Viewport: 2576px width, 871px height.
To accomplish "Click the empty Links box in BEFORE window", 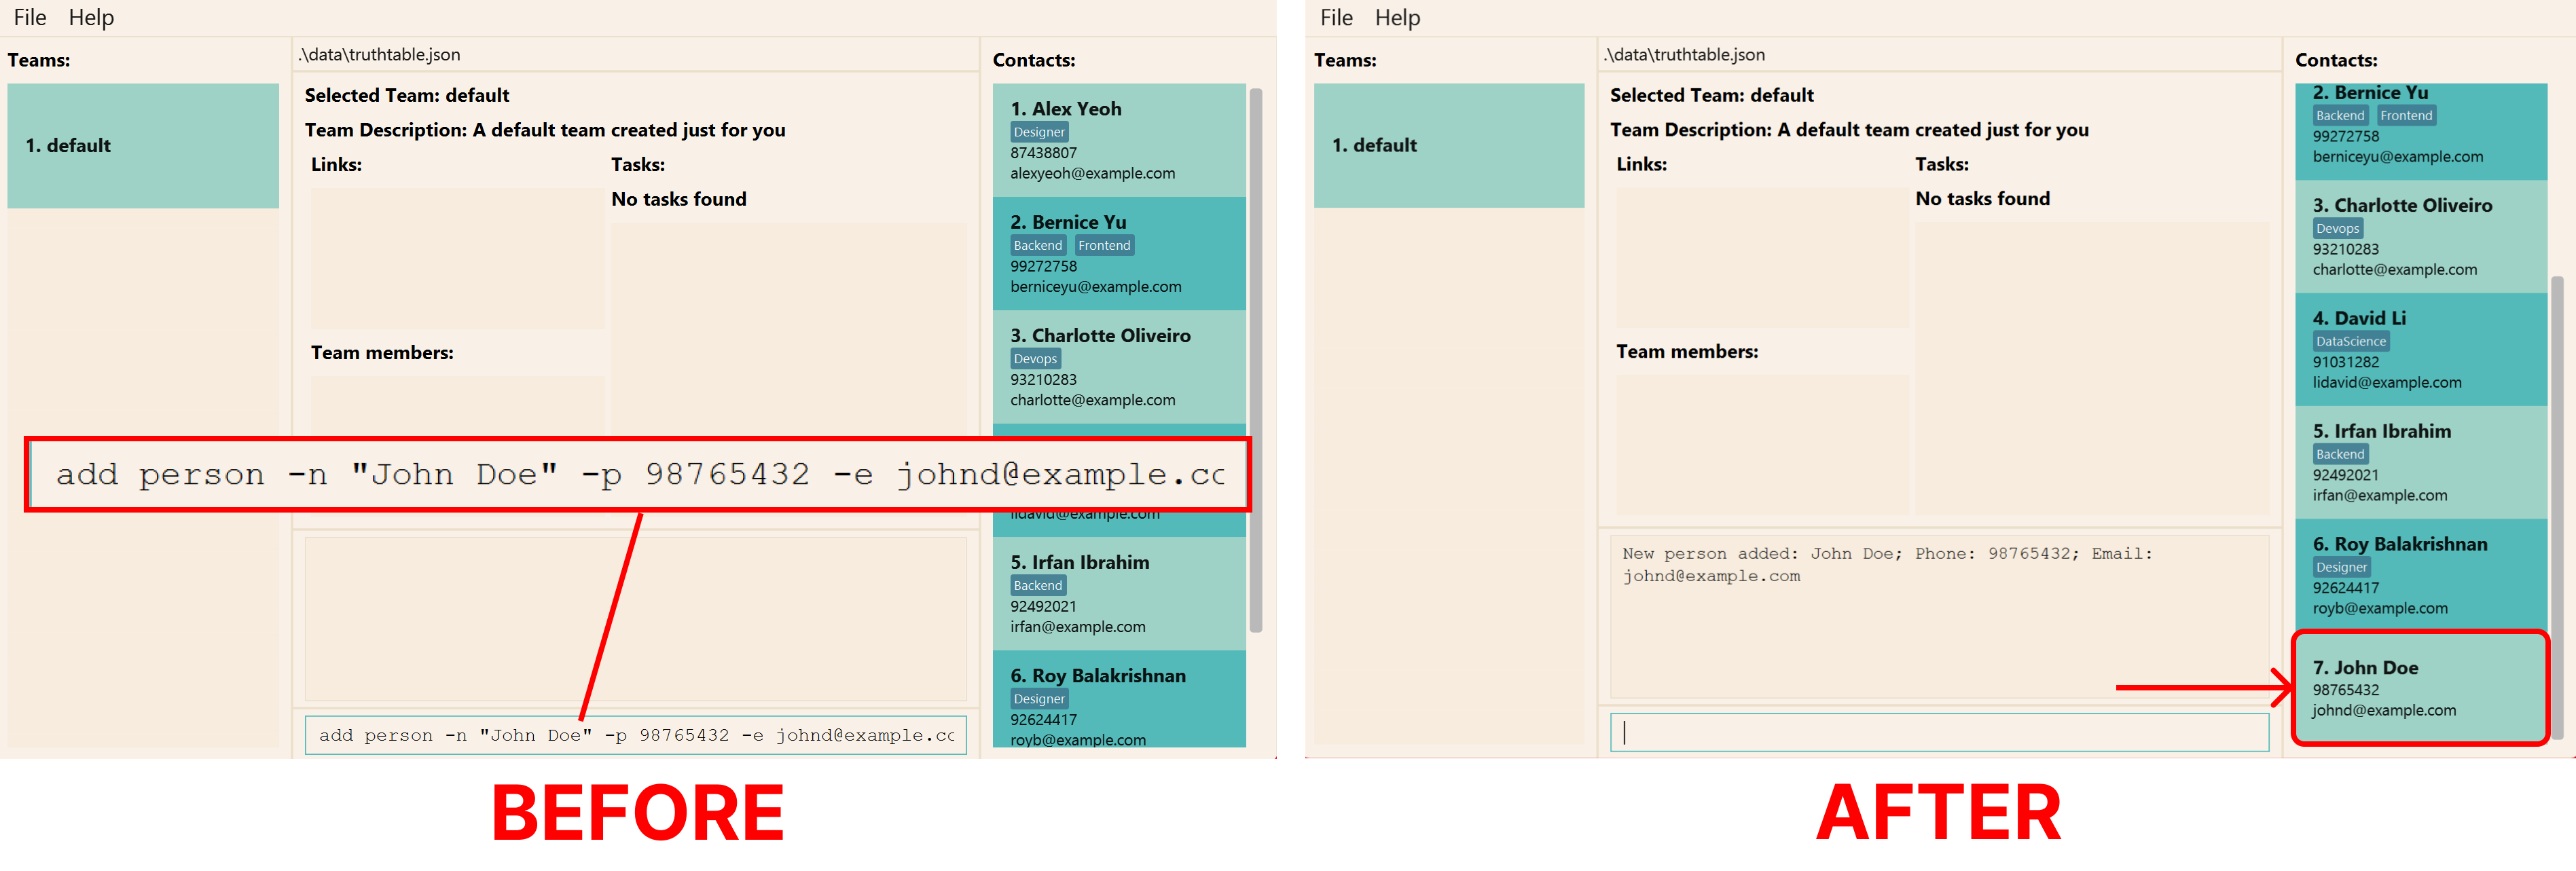I will tap(457, 258).
